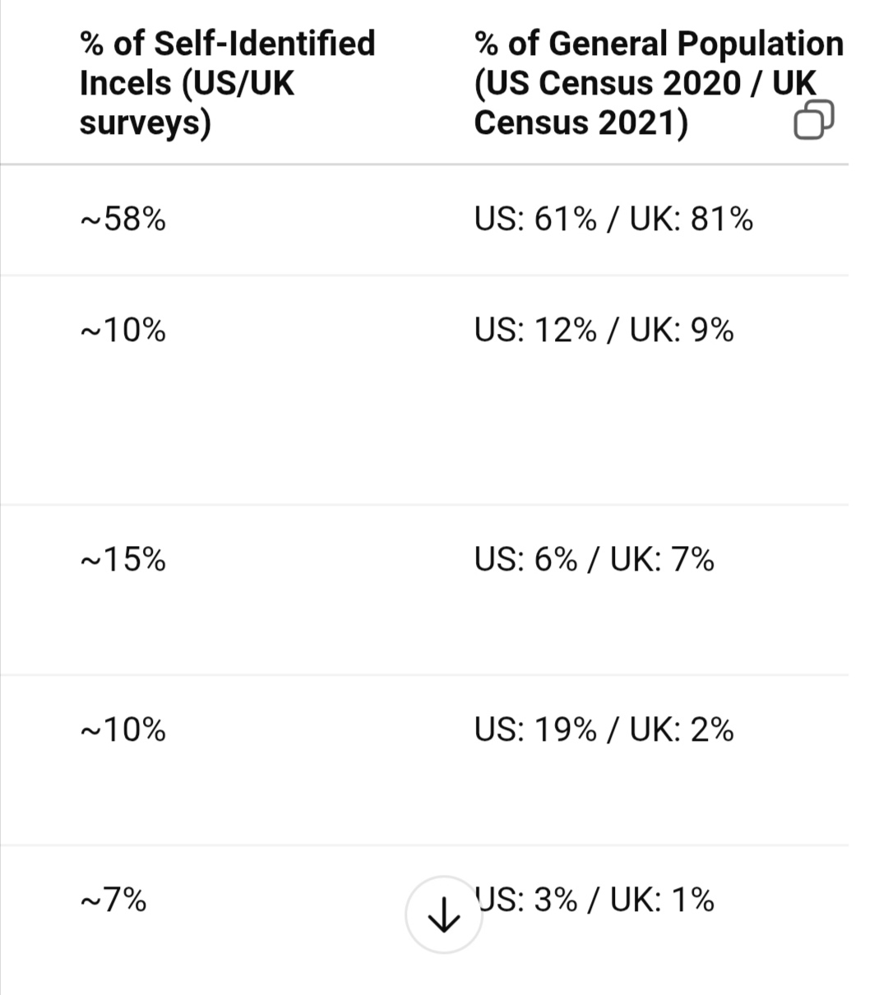
Task: Click the ~10% cell beside "US: 12%"
Action: tap(123, 331)
